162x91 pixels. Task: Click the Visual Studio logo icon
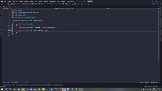(2, 1)
